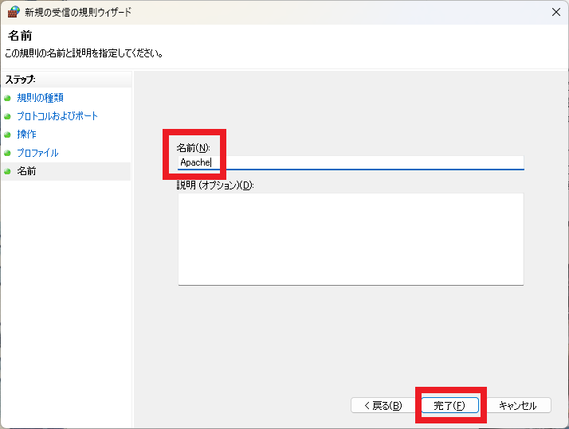Image resolution: width=569 pixels, height=429 pixels.
Task: Click the 戻る(B) back button
Action: point(383,405)
